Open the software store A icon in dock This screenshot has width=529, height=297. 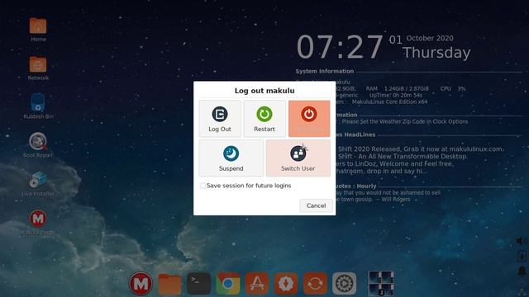257,283
